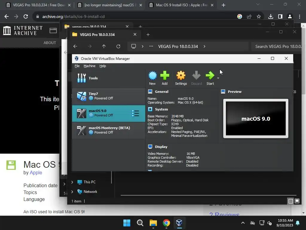The width and height of the screenshot is (306, 230).
Task: Open Chrome profile avatar
Action: click(x=290, y=17)
